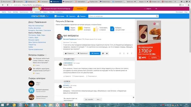Expand the Все проекты dropdown
191x107 pixels.
58,12
